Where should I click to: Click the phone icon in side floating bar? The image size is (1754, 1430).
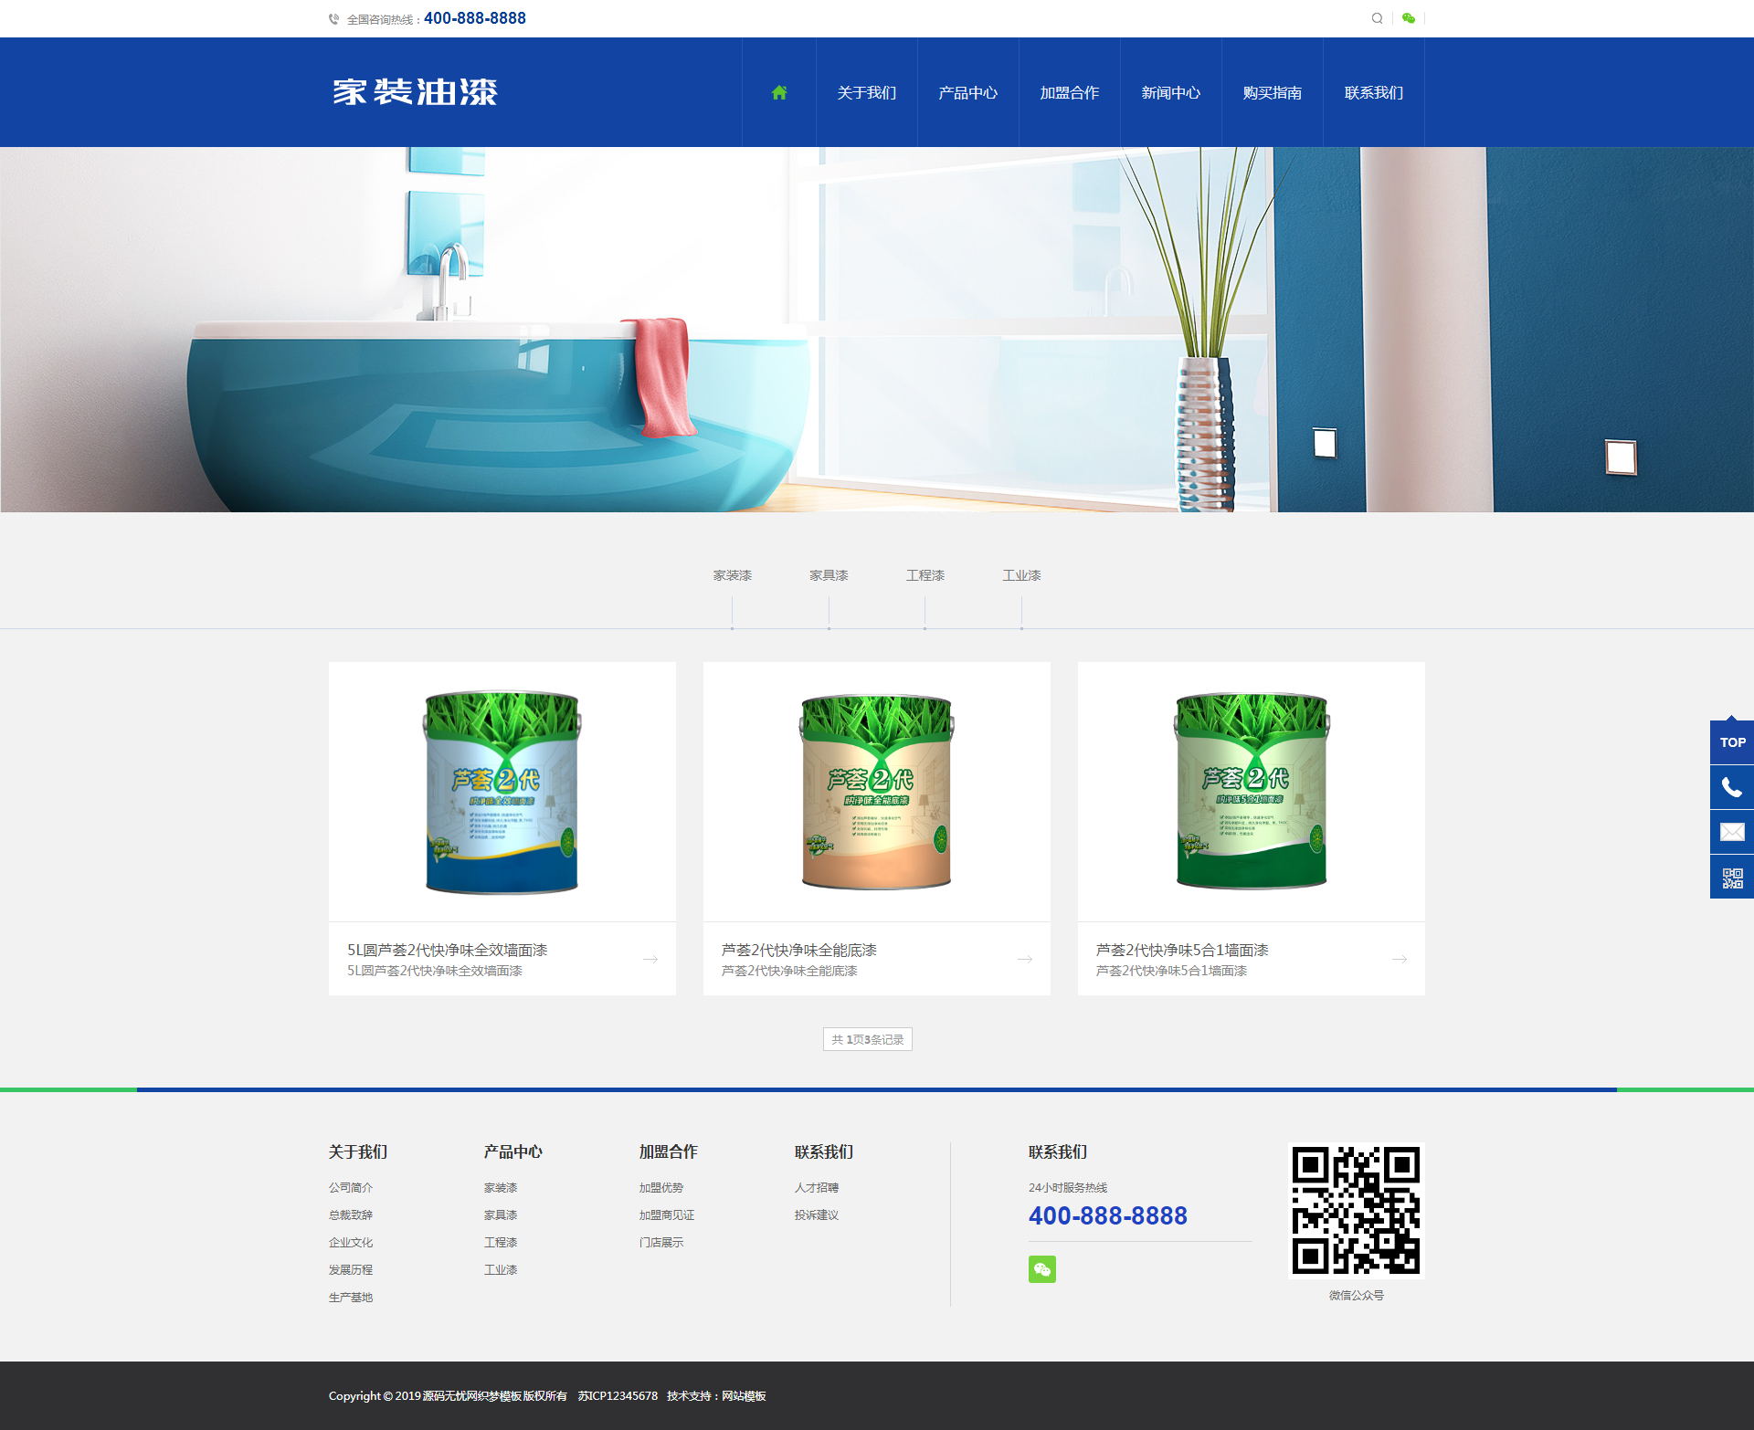[x=1731, y=787]
